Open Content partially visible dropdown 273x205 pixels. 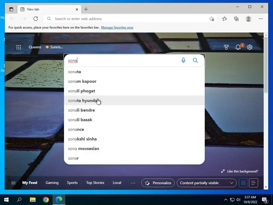click(x=207, y=183)
